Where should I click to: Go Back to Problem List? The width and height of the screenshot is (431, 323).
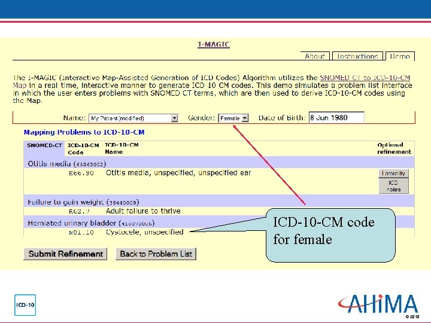point(156,254)
